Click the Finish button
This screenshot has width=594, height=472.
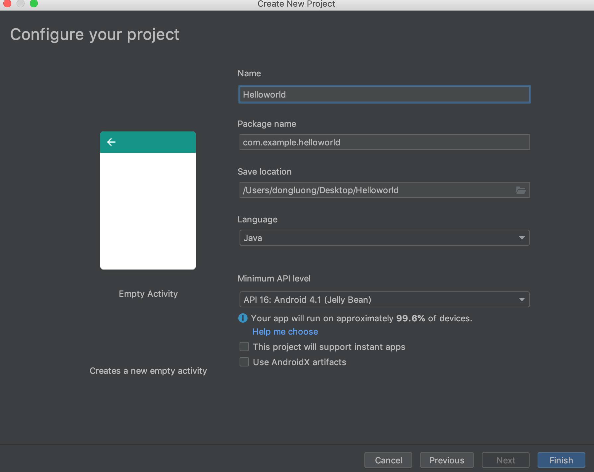[561, 460]
